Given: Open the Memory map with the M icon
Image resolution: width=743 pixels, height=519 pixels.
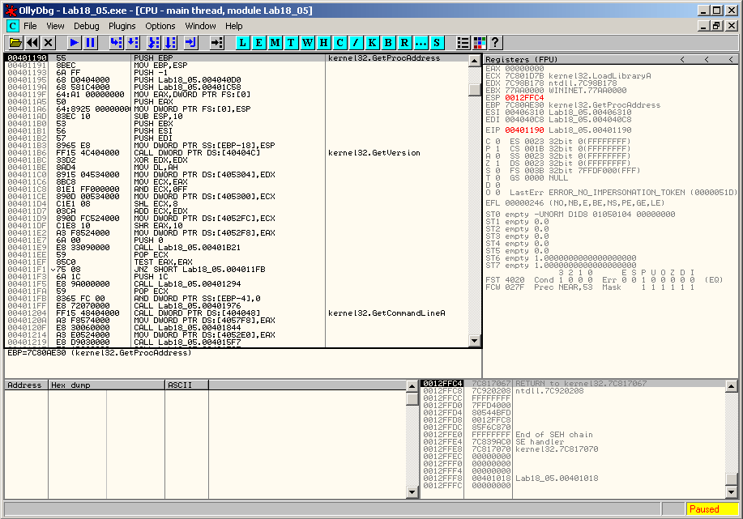Looking at the screenshot, I should coord(275,42).
